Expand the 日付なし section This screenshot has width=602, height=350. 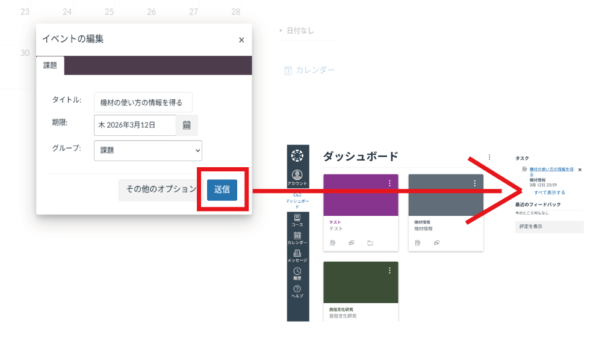click(x=281, y=30)
